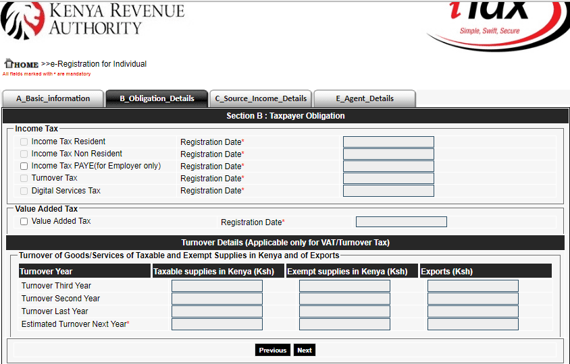Click the Exports (Ksh) column header
The height and width of the screenshot is (364, 570).
click(x=486, y=271)
